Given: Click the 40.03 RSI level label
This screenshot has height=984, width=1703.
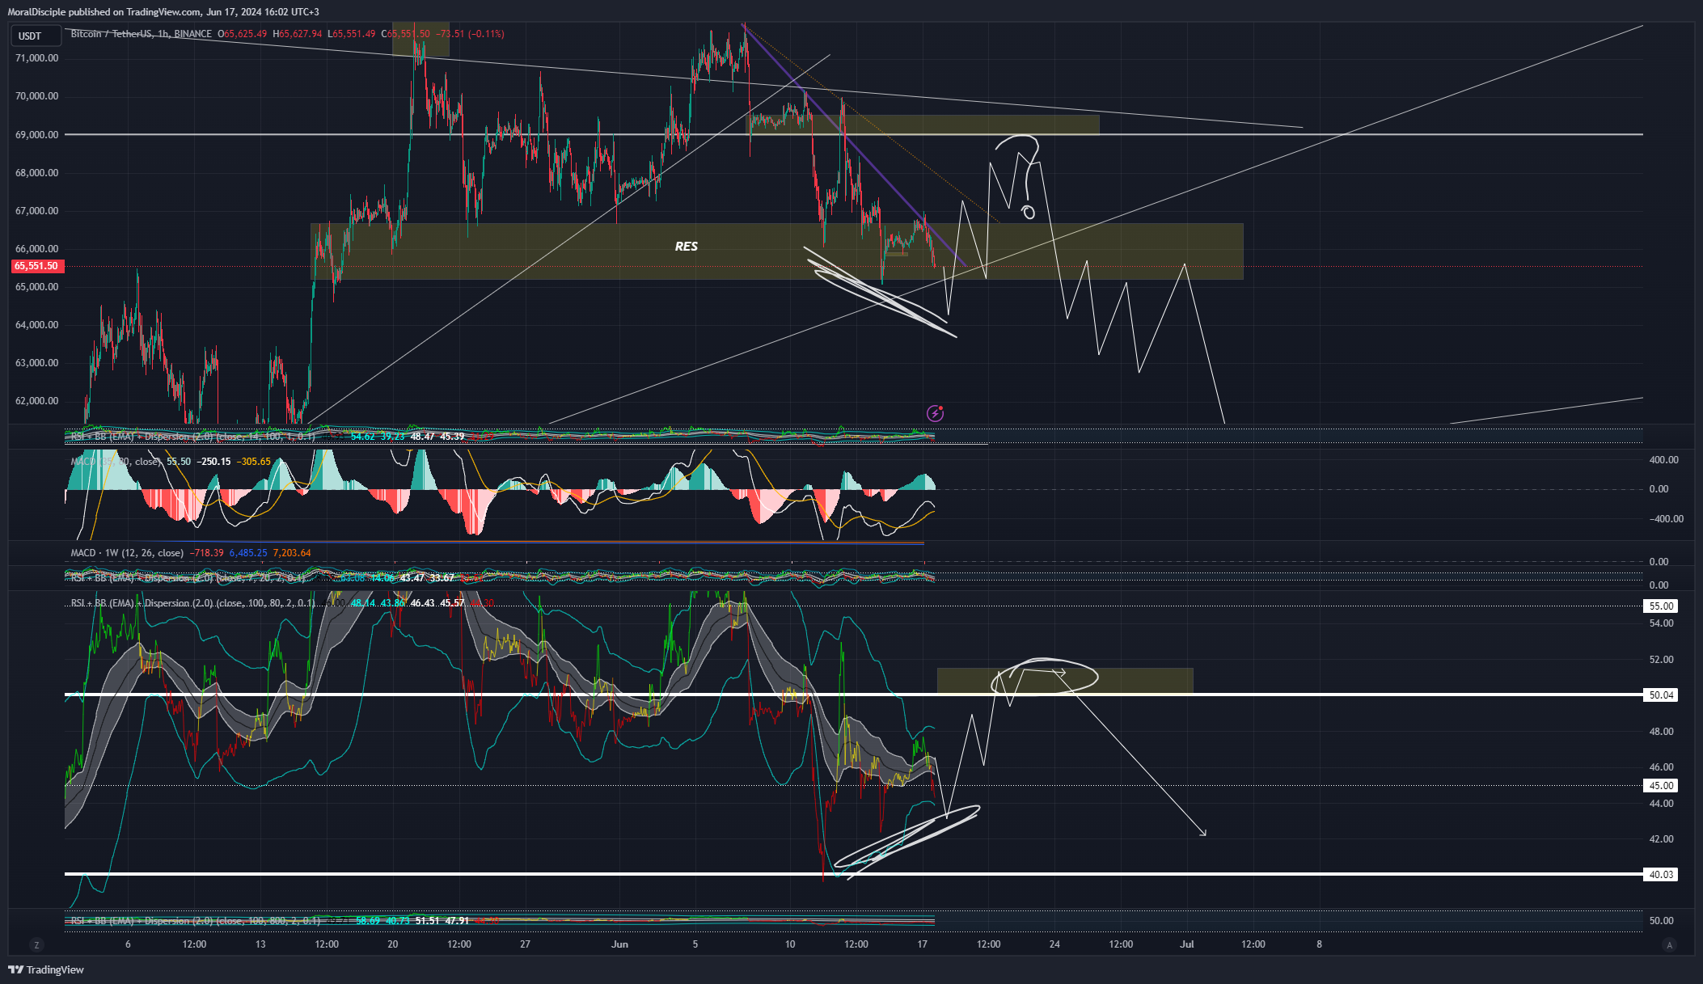Looking at the screenshot, I should pyautogui.click(x=1661, y=875).
